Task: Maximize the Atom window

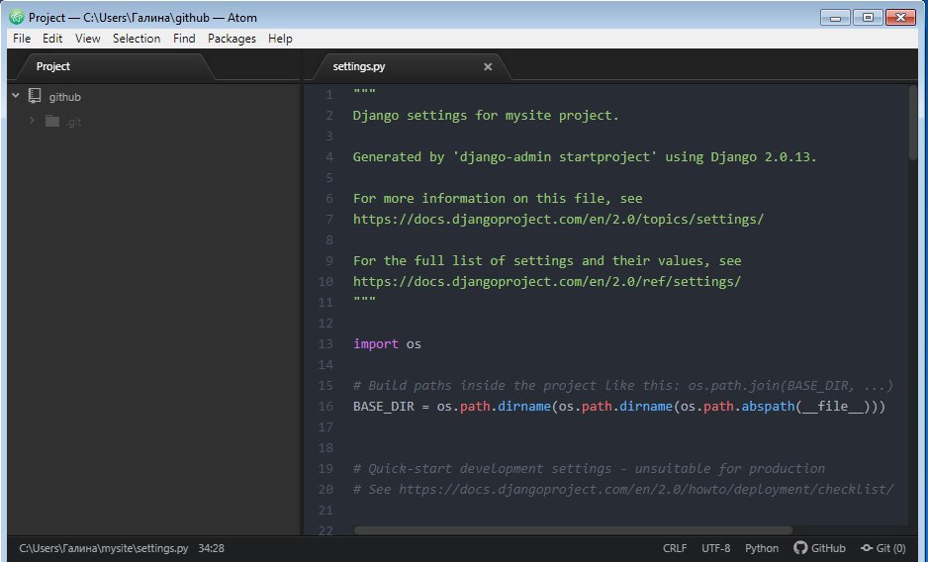Action: pyautogui.click(x=869, y=18)
